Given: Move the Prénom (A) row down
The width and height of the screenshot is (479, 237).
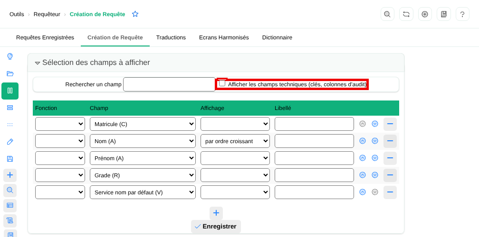Looking at the screenshot, I should (375, 158).
